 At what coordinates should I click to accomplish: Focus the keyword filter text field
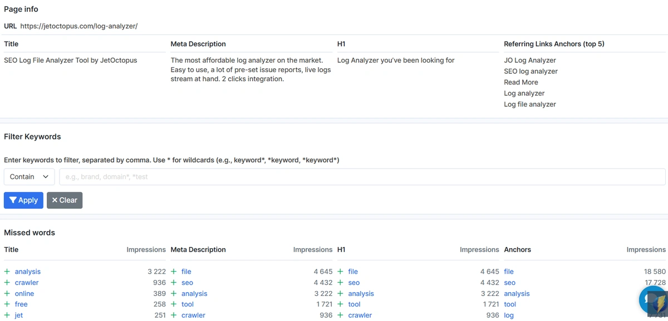coord(362,177)
